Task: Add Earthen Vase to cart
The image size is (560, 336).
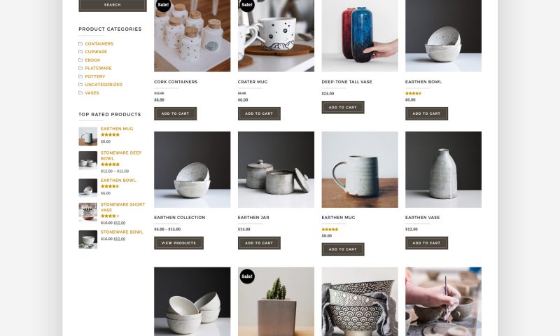Action: pos(426,243)
